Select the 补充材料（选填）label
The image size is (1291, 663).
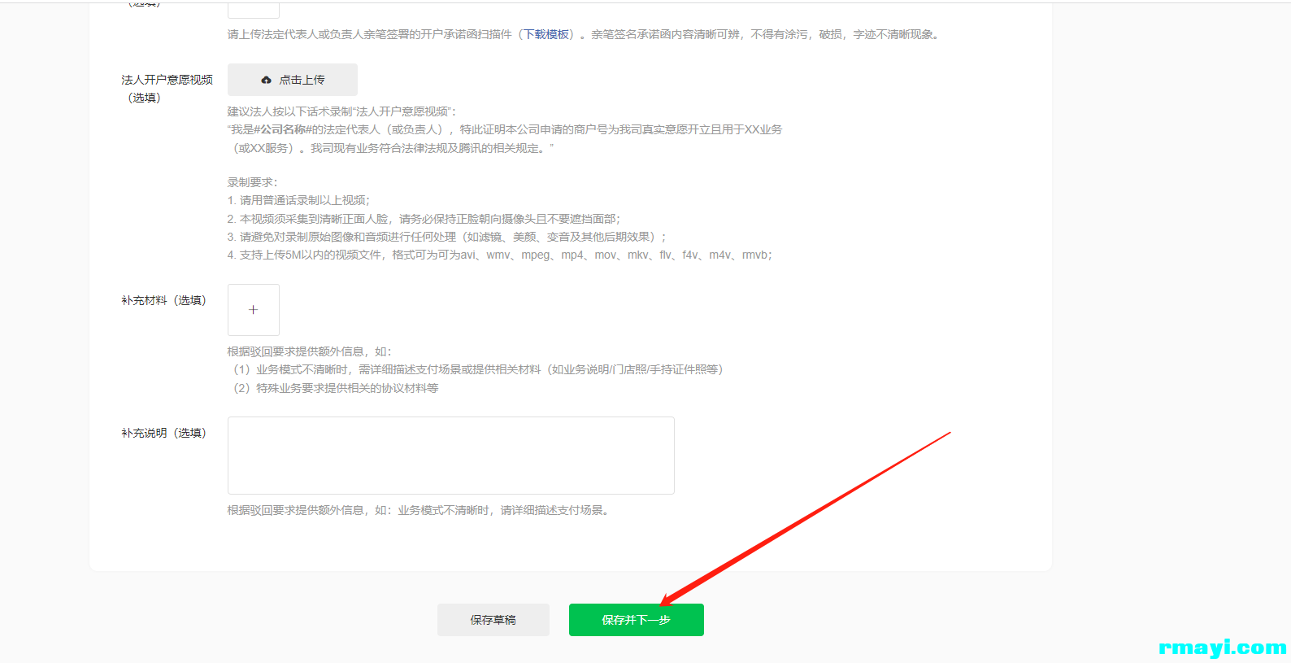pos(164,300)
